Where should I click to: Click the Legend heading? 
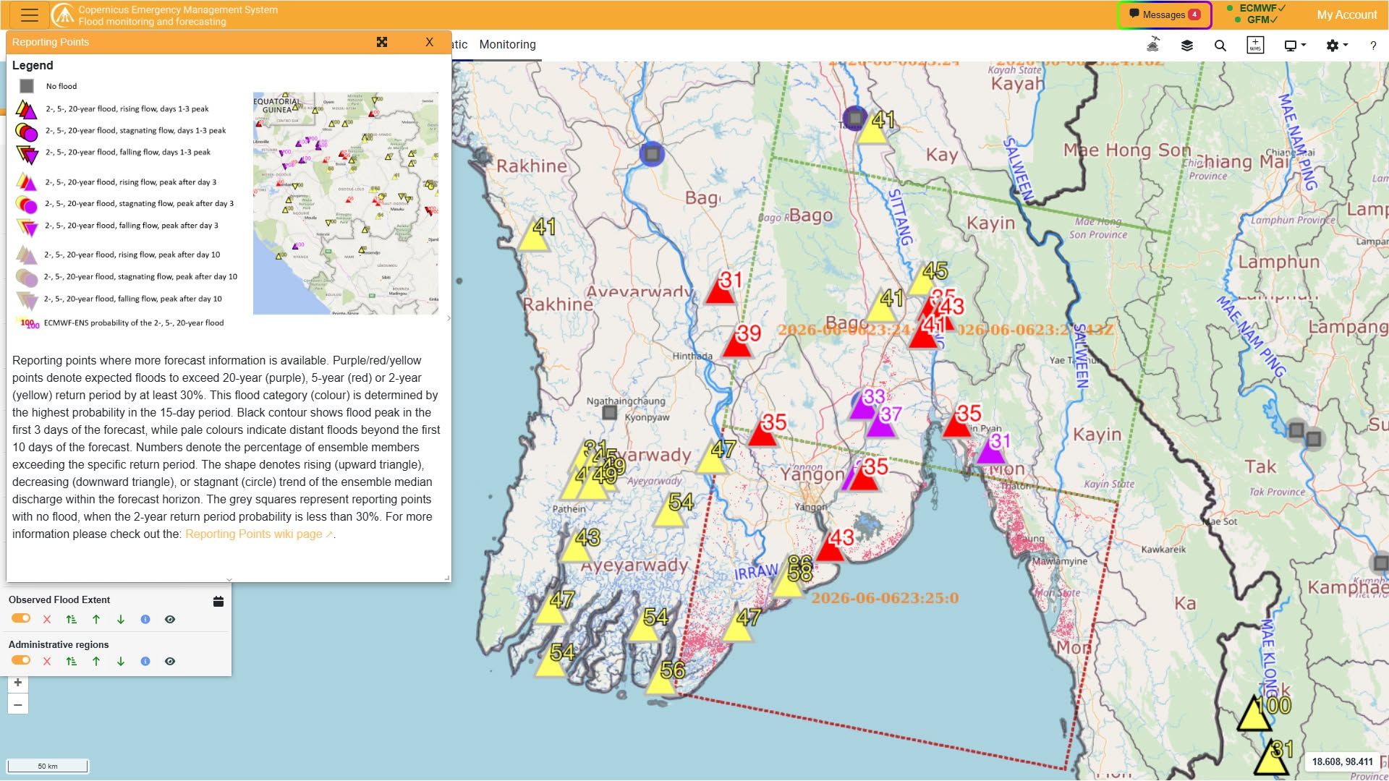click(x=33, y=65)
